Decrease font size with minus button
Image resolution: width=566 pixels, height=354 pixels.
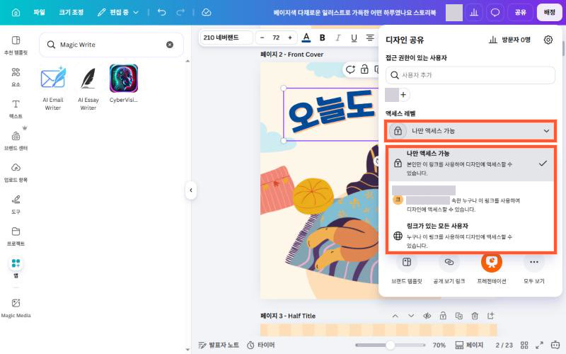262,38
